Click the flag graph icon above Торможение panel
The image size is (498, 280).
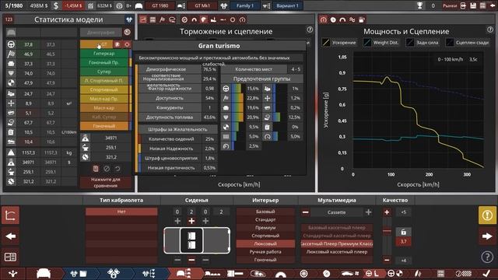point(163,19)
